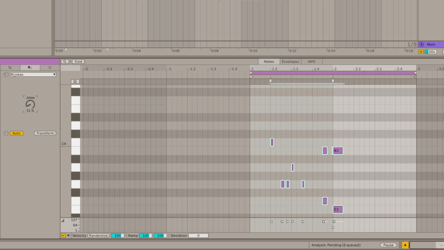Click the Randomize velocity button
Image resolution: width=444 pixels, height=250 pixels.
click(98, 236)
